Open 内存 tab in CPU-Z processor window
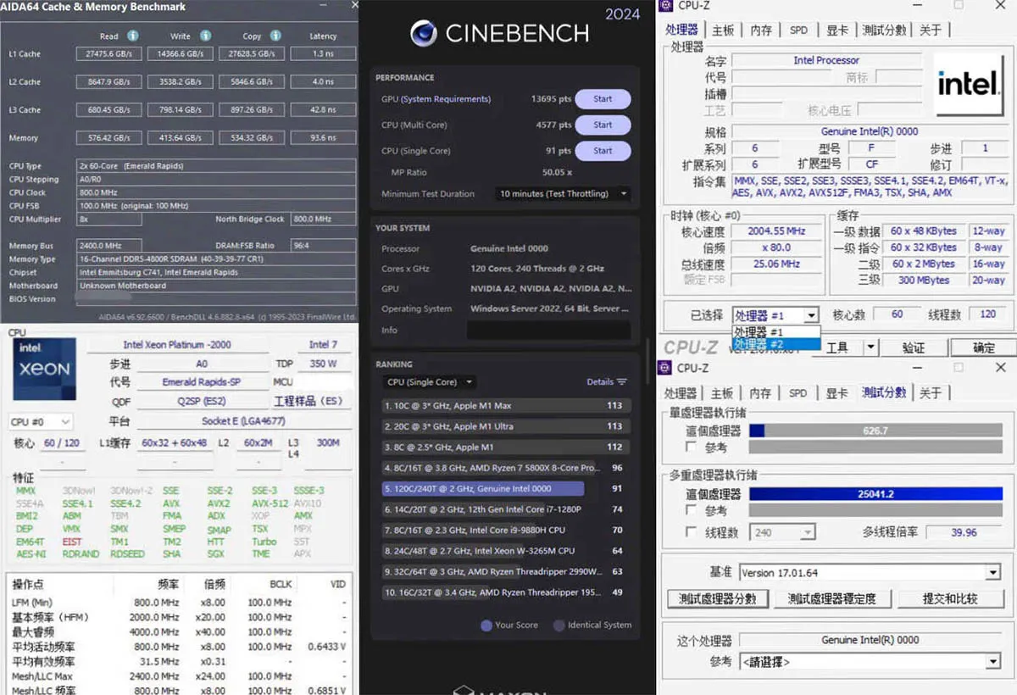 (x=761, y=31)
